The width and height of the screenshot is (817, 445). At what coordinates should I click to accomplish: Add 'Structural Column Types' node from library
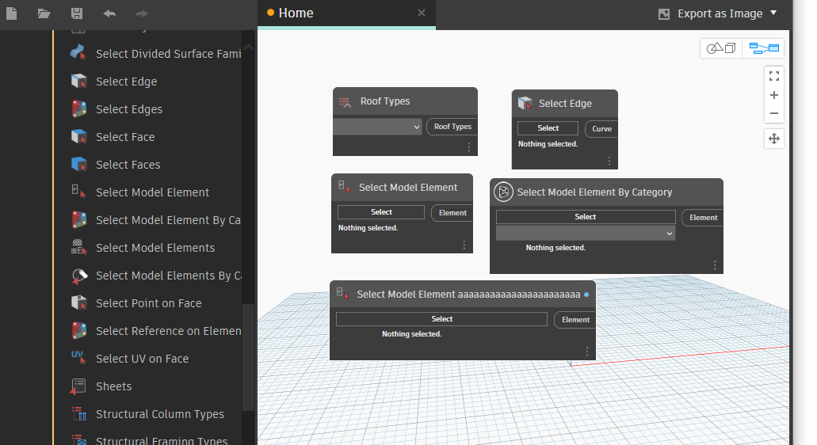click(x=160, y=414)
